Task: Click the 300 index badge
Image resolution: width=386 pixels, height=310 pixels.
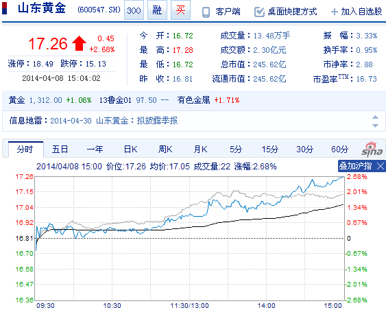Action: (x=134, y=10)
